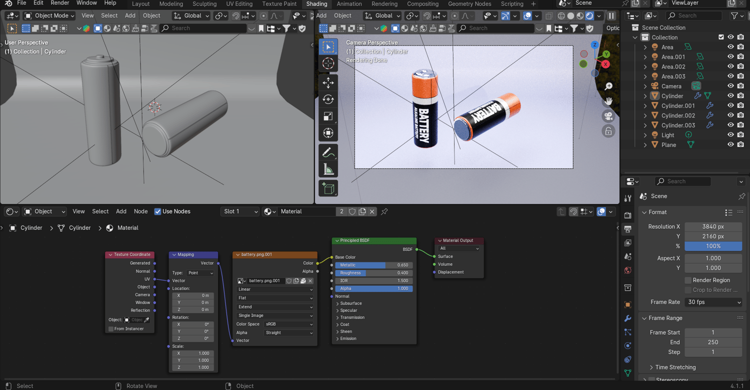
Task: Switch to the Texture Paint workspace tab
Action: 279,4
